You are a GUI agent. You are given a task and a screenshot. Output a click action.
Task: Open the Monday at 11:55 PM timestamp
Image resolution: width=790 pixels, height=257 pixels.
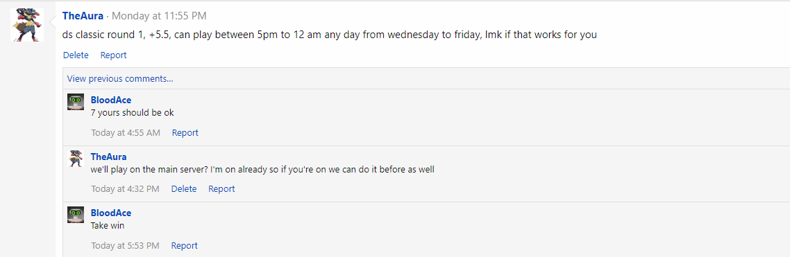point(159,16)
